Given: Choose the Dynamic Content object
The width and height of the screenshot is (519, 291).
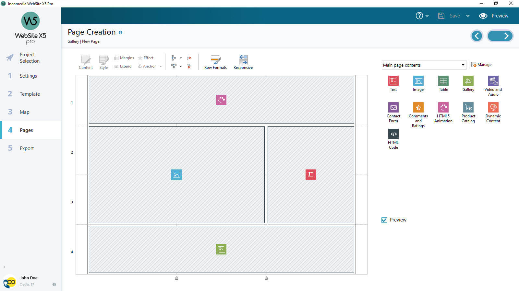Looking at the screenshot, I should pyautogui.click(x=493, y=112).
